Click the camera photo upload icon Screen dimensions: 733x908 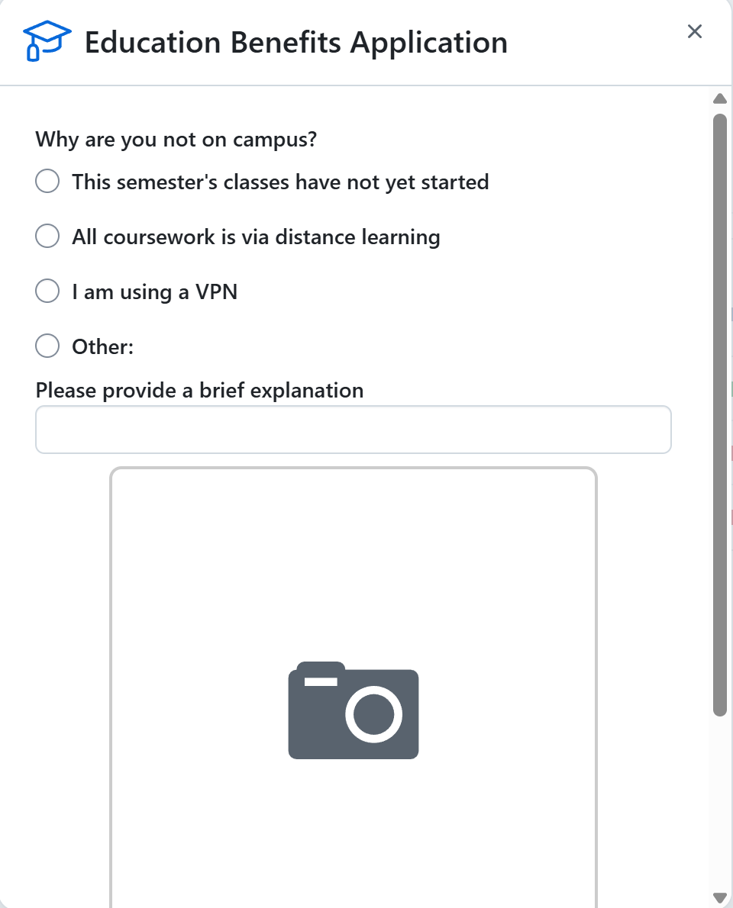(353, 712)
